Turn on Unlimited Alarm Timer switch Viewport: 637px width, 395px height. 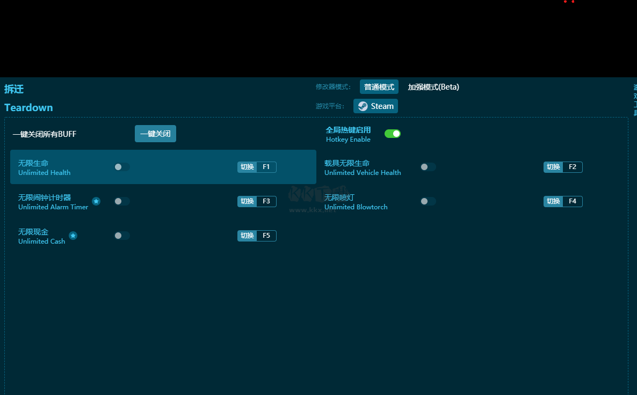click(x=122, y=201)
